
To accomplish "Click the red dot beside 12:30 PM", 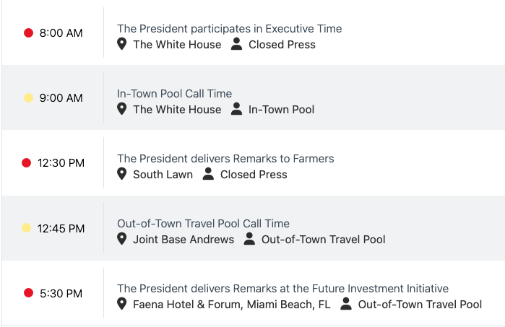I will tap(27, 163).
